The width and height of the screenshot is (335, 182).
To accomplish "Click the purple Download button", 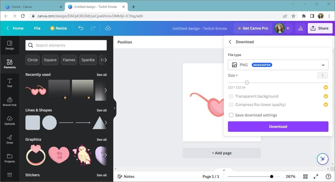I will coord(278,127).
